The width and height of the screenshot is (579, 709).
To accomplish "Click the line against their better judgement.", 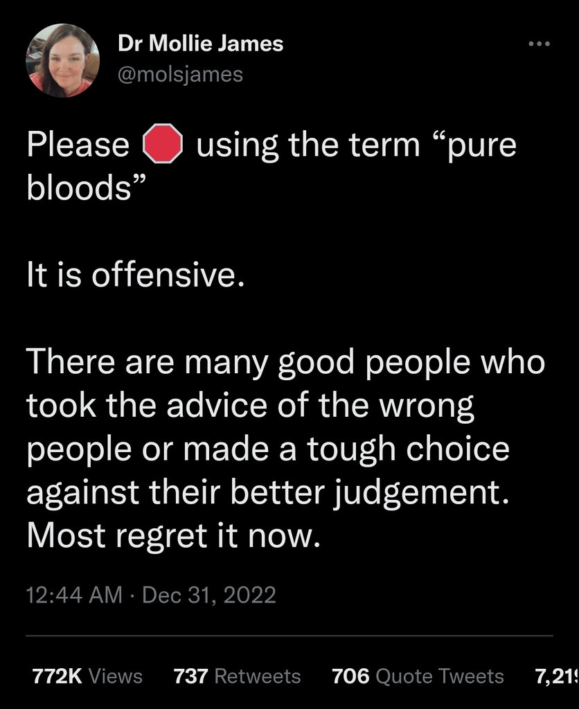I will [268, 494].
